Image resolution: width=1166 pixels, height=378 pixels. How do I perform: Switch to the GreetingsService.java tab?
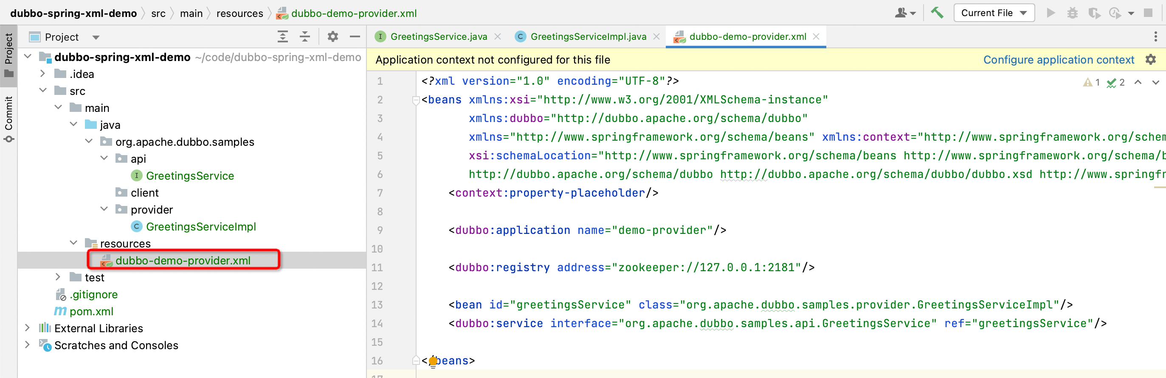438,36
